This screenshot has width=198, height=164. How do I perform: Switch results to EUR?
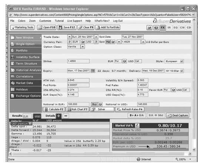[x=27, y=116]
